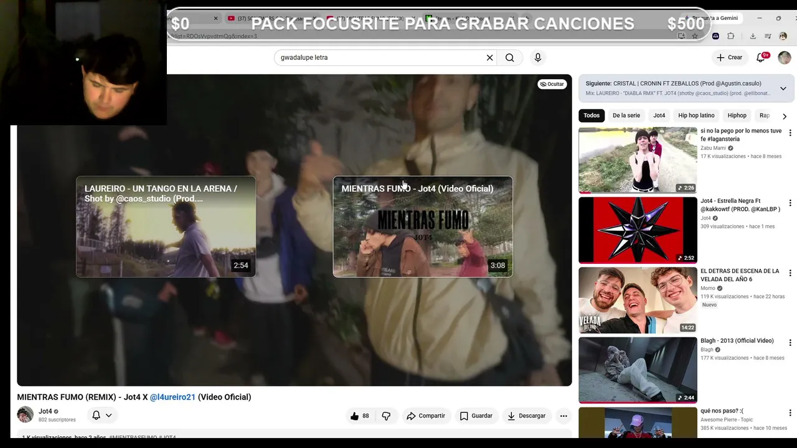Screen dimensions: 797x448
Task: Click the Guardar button
Action: tap(476, 416)
